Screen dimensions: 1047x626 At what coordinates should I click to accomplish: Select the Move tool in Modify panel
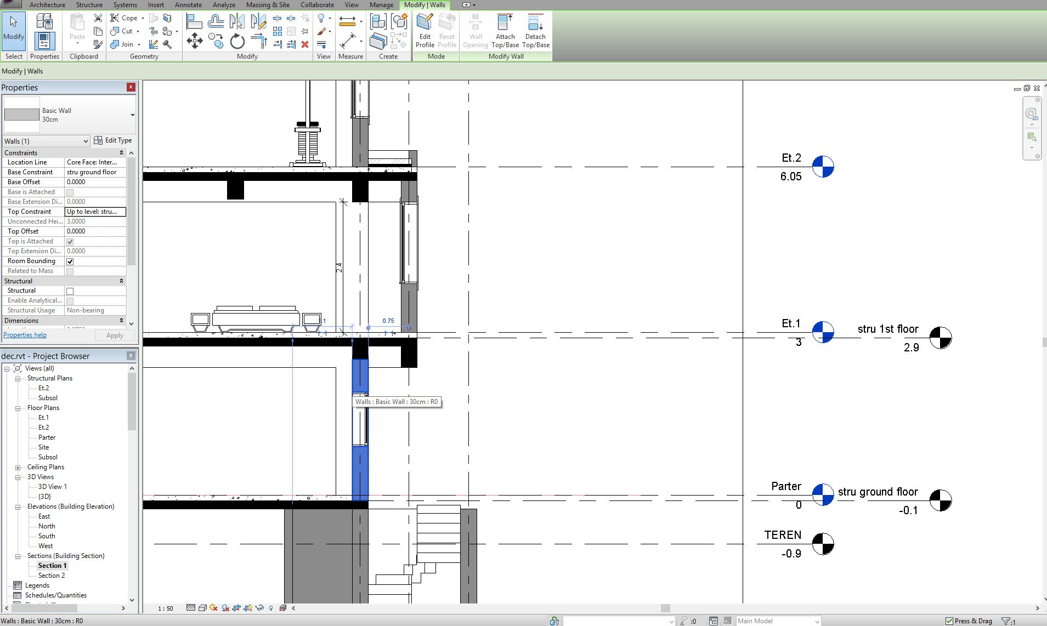(x=195, y=41)
